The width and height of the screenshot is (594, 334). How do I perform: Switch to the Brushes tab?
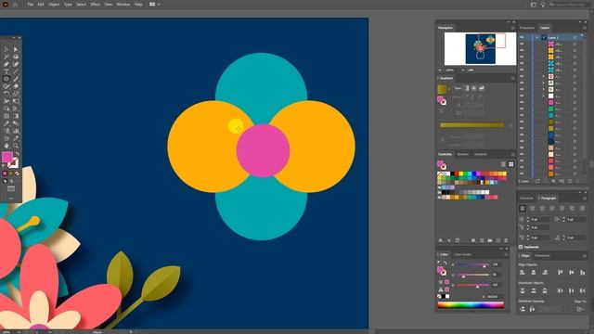(x=462, y=155)
